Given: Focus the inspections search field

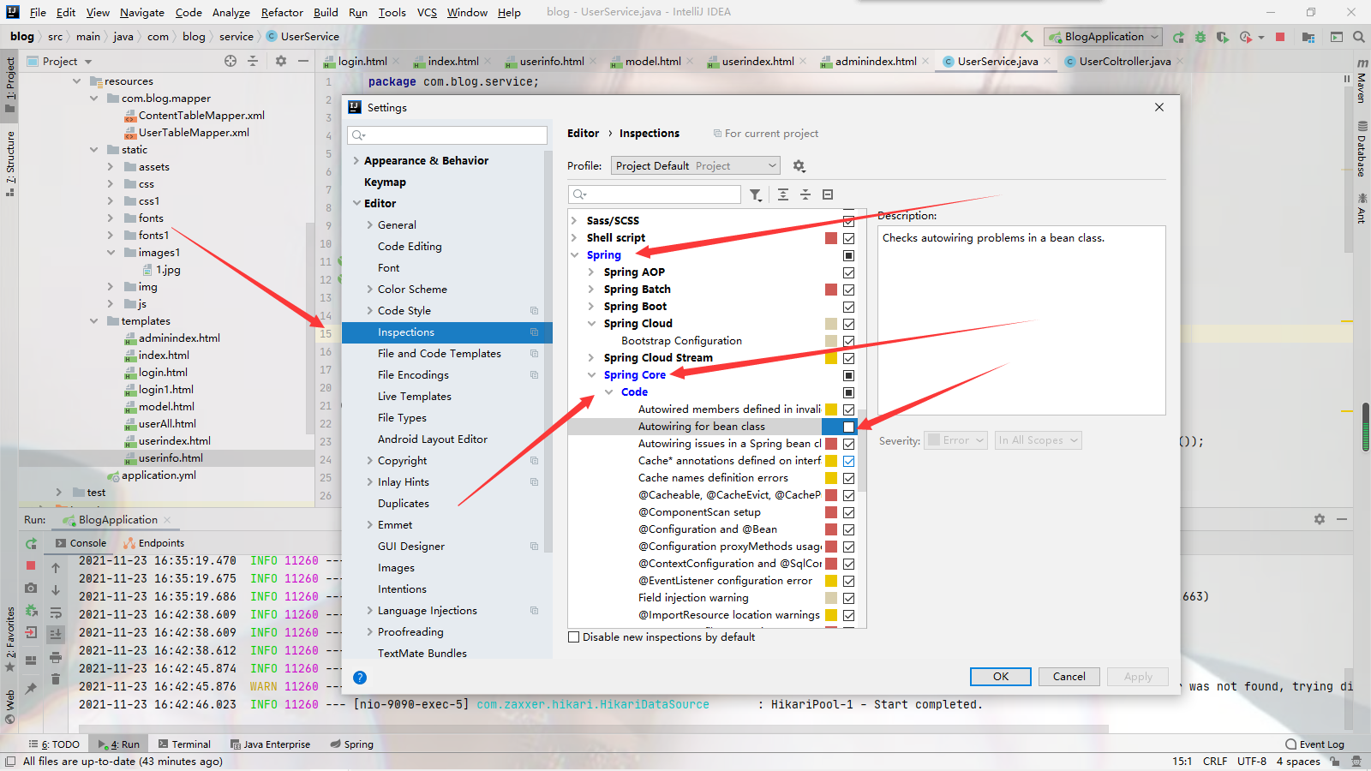Looking at the screenshot, I should pyautogui.click(x=655, y=194).
